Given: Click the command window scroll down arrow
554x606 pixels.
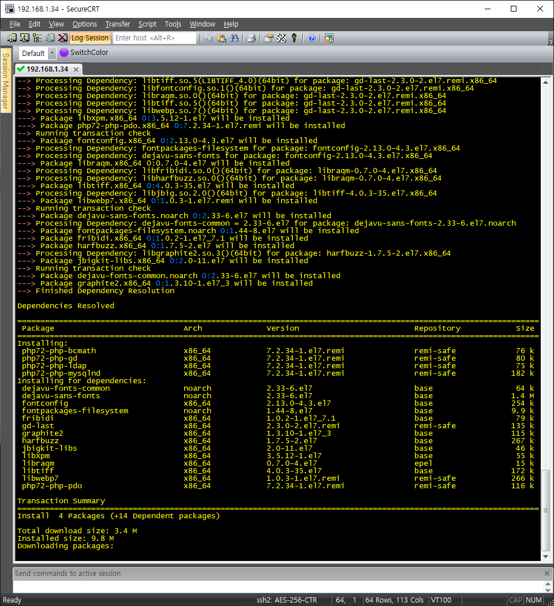Looking at the screenshot, I should (548, 590).
